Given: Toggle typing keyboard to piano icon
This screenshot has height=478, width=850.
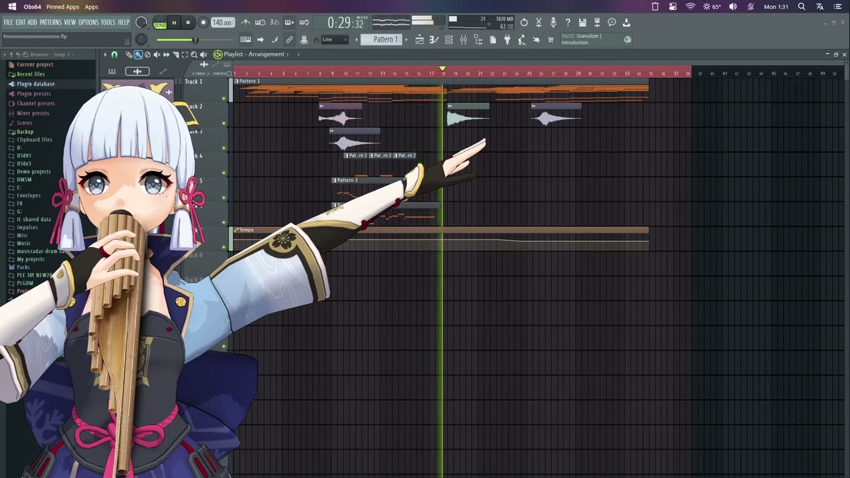Looking at the screenshot, I should point(246,40).
